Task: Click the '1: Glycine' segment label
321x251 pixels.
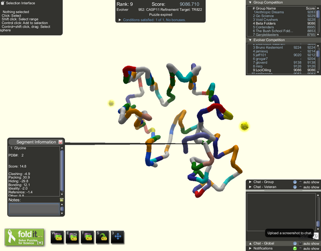Action: point(18,148)
